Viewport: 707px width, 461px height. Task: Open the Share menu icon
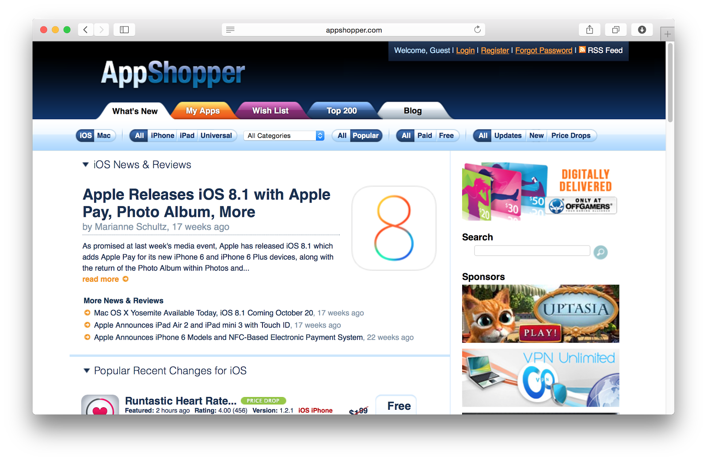pyautogui.click(x=589, y=30)
